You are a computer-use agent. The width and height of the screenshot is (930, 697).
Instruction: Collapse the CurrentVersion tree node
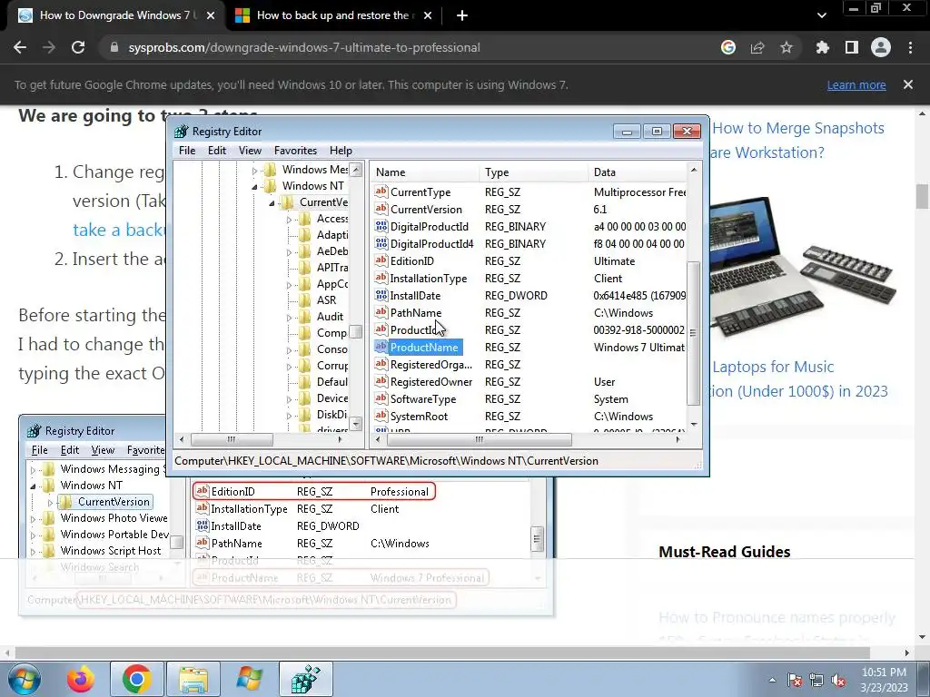click(272, 203)
